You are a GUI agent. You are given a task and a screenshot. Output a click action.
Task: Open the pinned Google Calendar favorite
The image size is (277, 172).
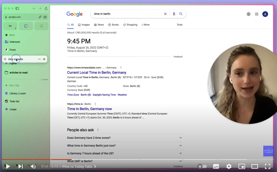tap(26, 26)
